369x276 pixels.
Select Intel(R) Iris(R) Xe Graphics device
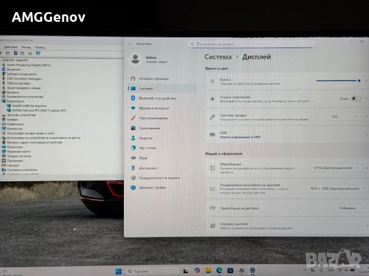[x=29, y=106]
